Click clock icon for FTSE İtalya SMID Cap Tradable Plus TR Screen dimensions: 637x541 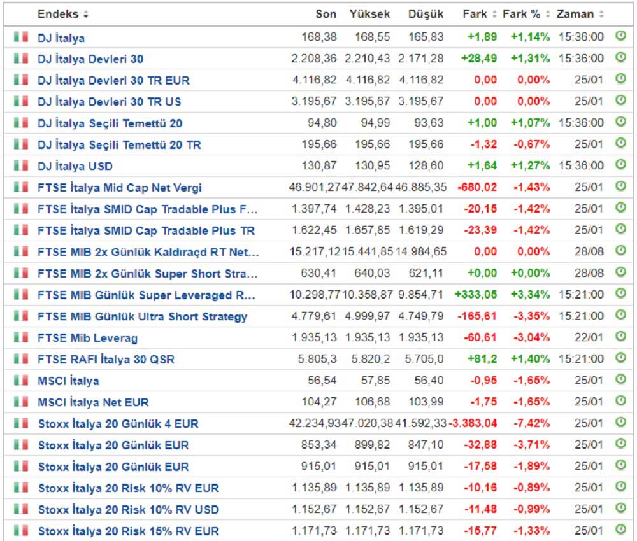pos(620,229)
